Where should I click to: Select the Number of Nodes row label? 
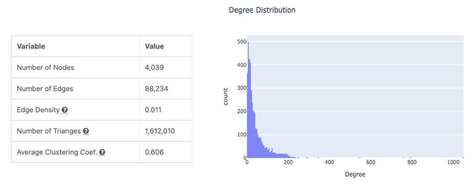[x=45, y=68]
